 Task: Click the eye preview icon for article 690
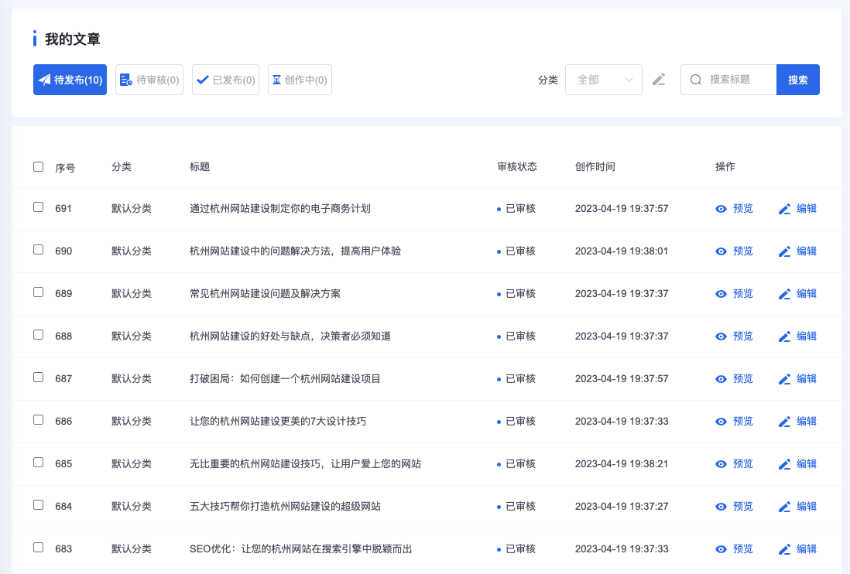click(x=721, y=251)
